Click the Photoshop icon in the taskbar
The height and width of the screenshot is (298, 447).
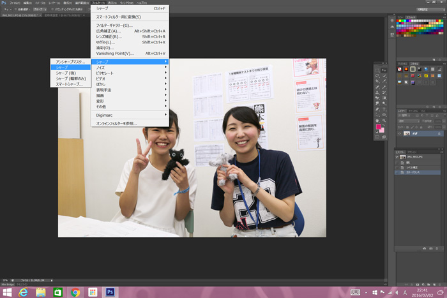point(110,292)
